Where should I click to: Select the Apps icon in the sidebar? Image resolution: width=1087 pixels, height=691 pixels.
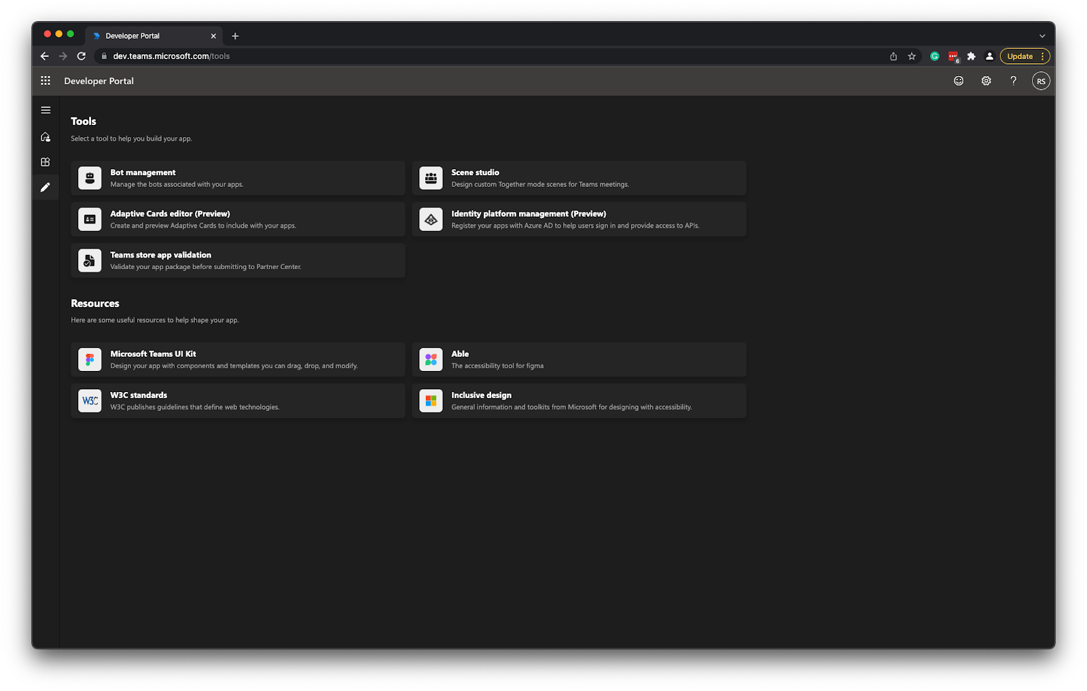click(46, 162)
